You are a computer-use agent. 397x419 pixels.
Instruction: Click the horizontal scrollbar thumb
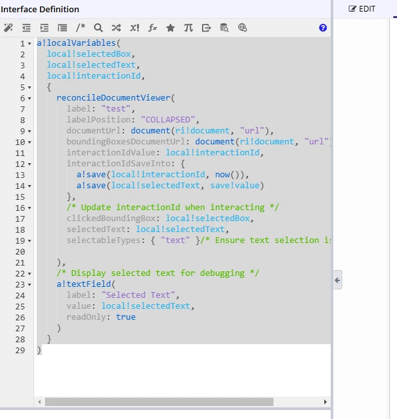pyautogui.click(x=160, y=402)
